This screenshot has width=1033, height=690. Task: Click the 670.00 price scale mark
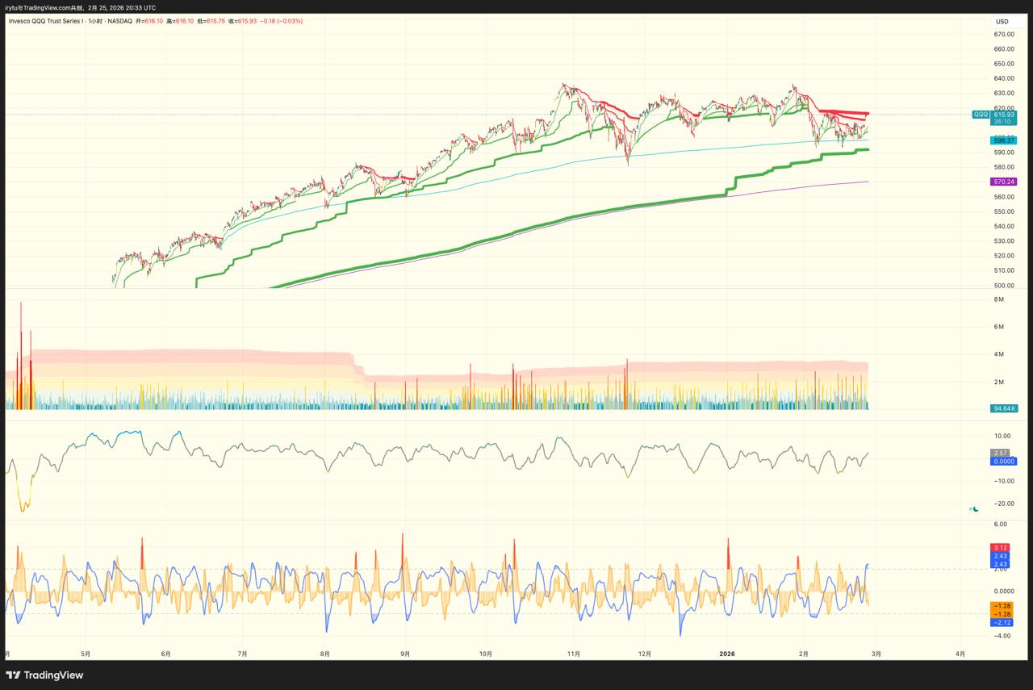point(1004,34)
